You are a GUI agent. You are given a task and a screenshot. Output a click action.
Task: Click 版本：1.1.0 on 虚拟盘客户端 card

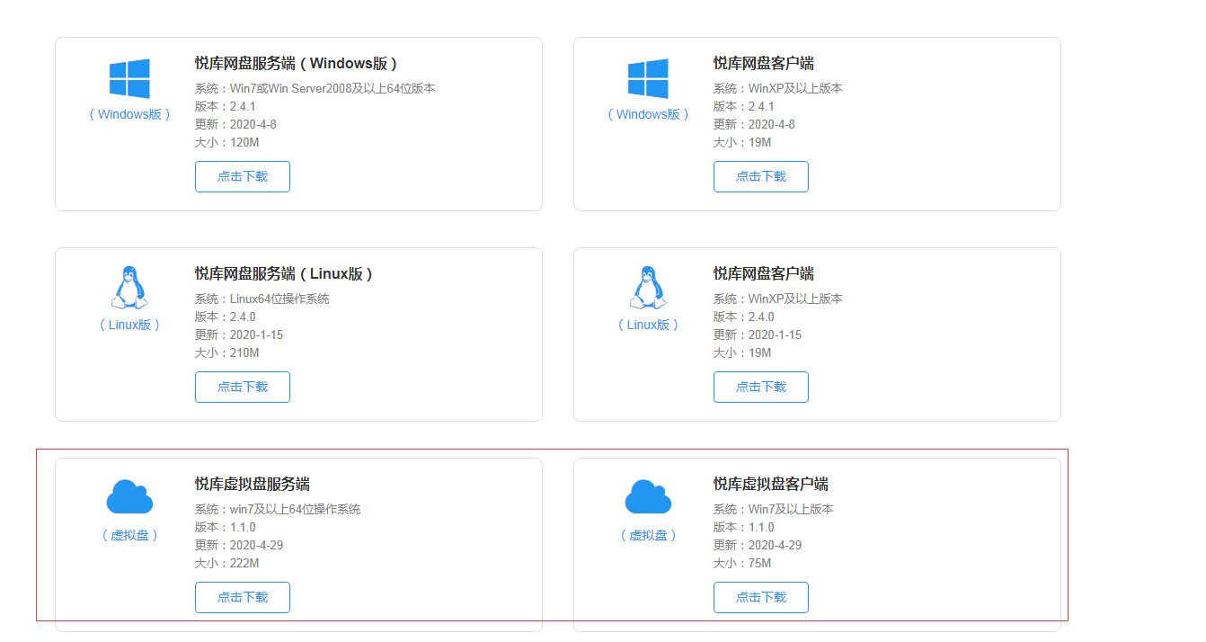click(x=744, y=527)
